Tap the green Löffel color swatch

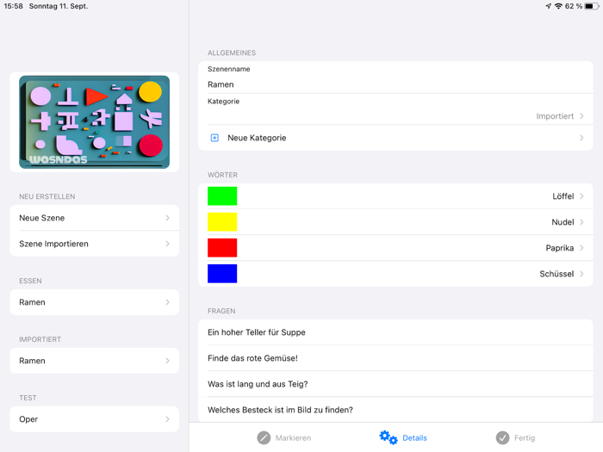(222, 196)
